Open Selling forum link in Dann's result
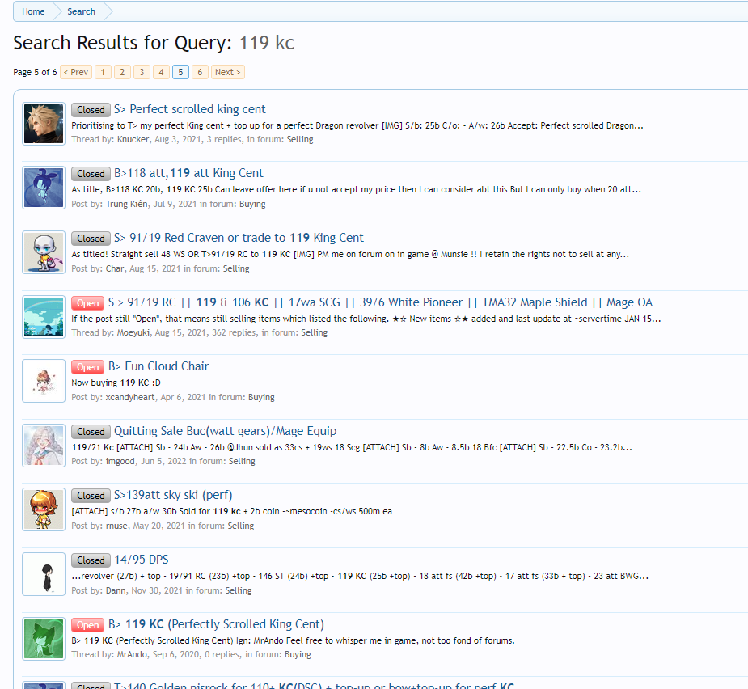This screenshot has height=689, width=748. [239, 590]
